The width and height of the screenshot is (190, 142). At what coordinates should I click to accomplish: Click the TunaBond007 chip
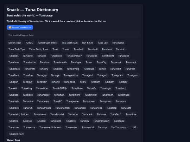pyautogui.click(x=74, y=56)
